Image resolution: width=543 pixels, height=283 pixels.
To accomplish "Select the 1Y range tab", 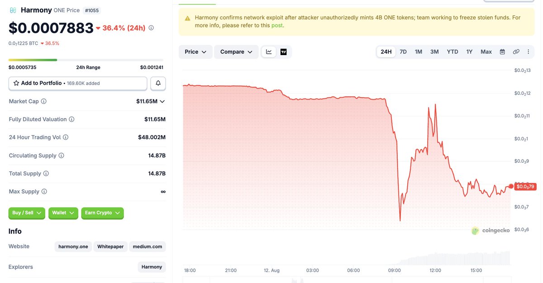I will pos(469,52).
